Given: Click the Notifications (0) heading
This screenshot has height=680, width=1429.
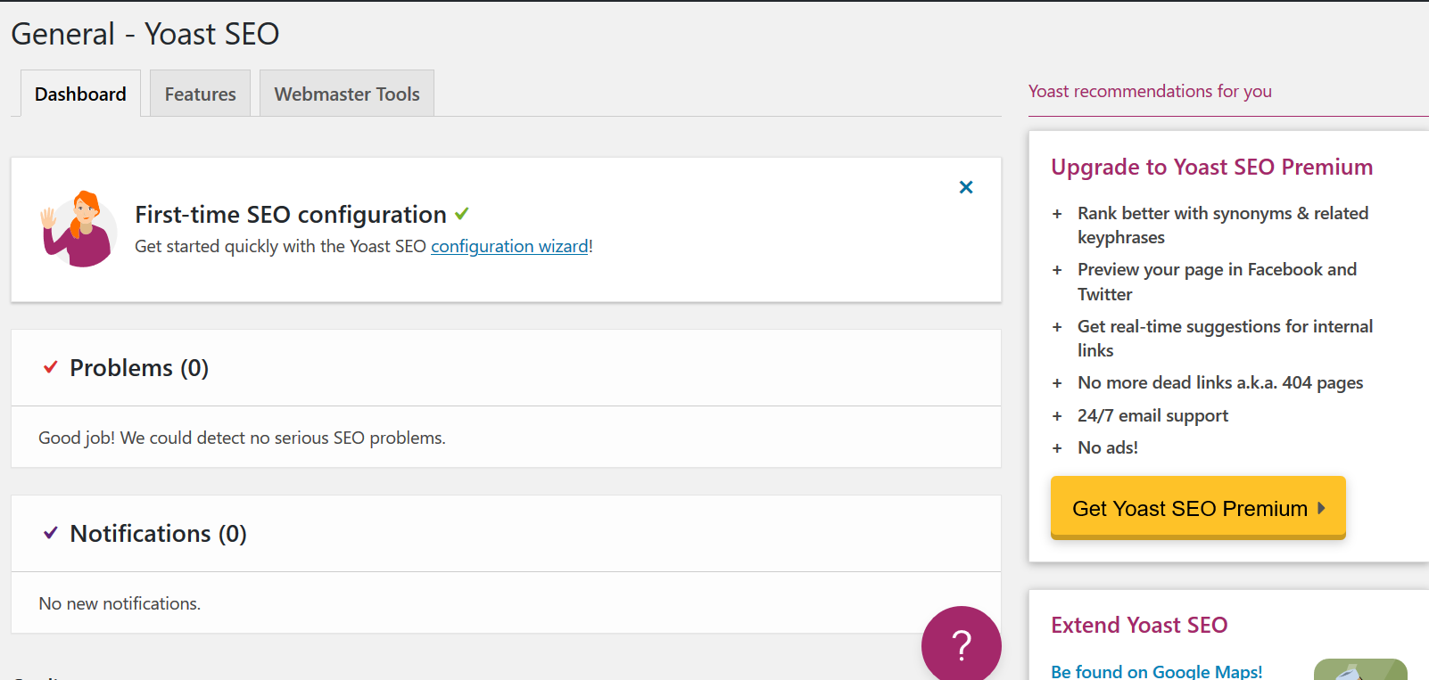Looking at the screenshot, I should pyautogui.click(x=158, y=534).
